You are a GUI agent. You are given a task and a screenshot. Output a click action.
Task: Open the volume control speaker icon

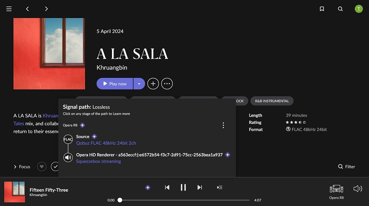tap(358, 189)
